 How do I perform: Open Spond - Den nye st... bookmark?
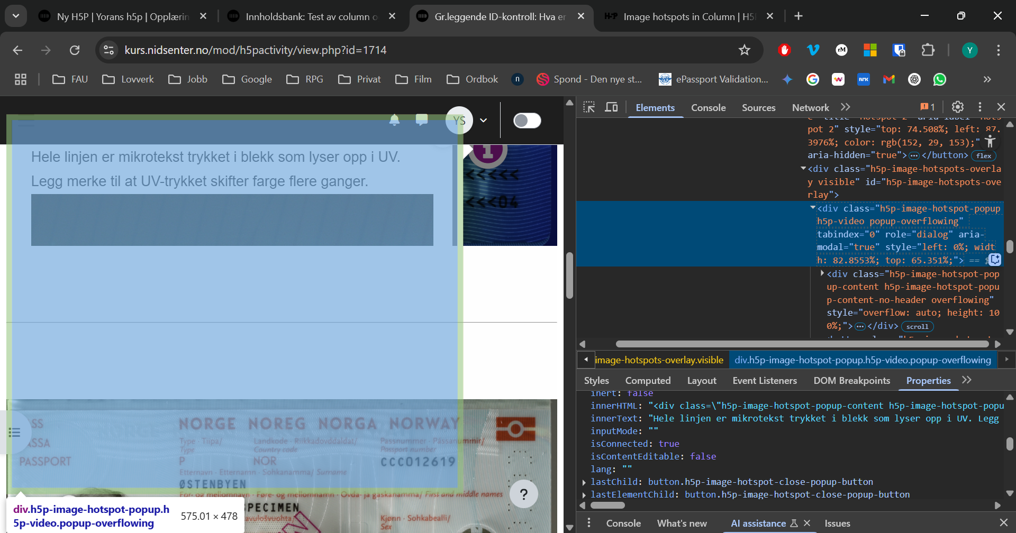pyautogui.click(x=589, y=79)
